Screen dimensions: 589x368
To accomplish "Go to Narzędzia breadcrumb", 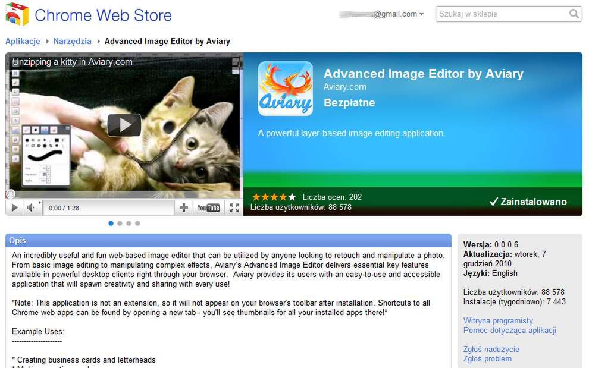I will pyautogui.click(x=73, y=41).
